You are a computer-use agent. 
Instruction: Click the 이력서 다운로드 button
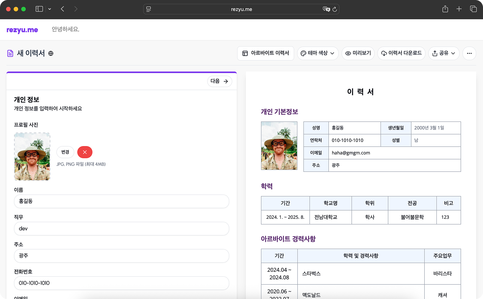(401, 53)
